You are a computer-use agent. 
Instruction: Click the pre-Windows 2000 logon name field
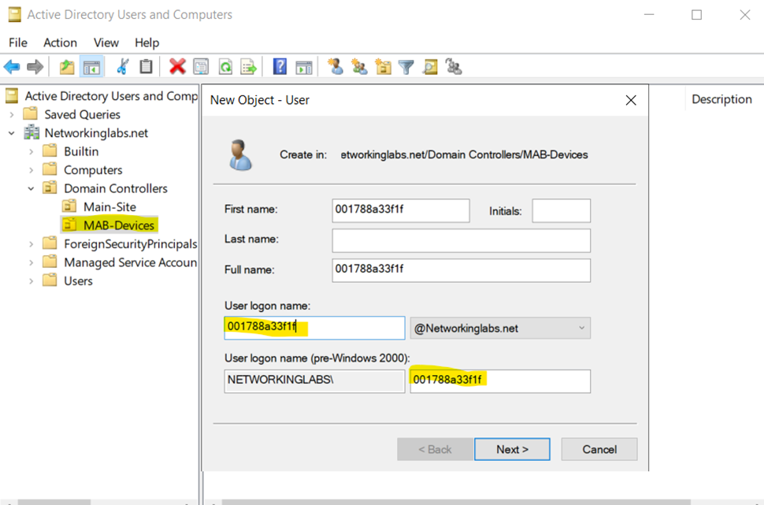pos(500,381)
